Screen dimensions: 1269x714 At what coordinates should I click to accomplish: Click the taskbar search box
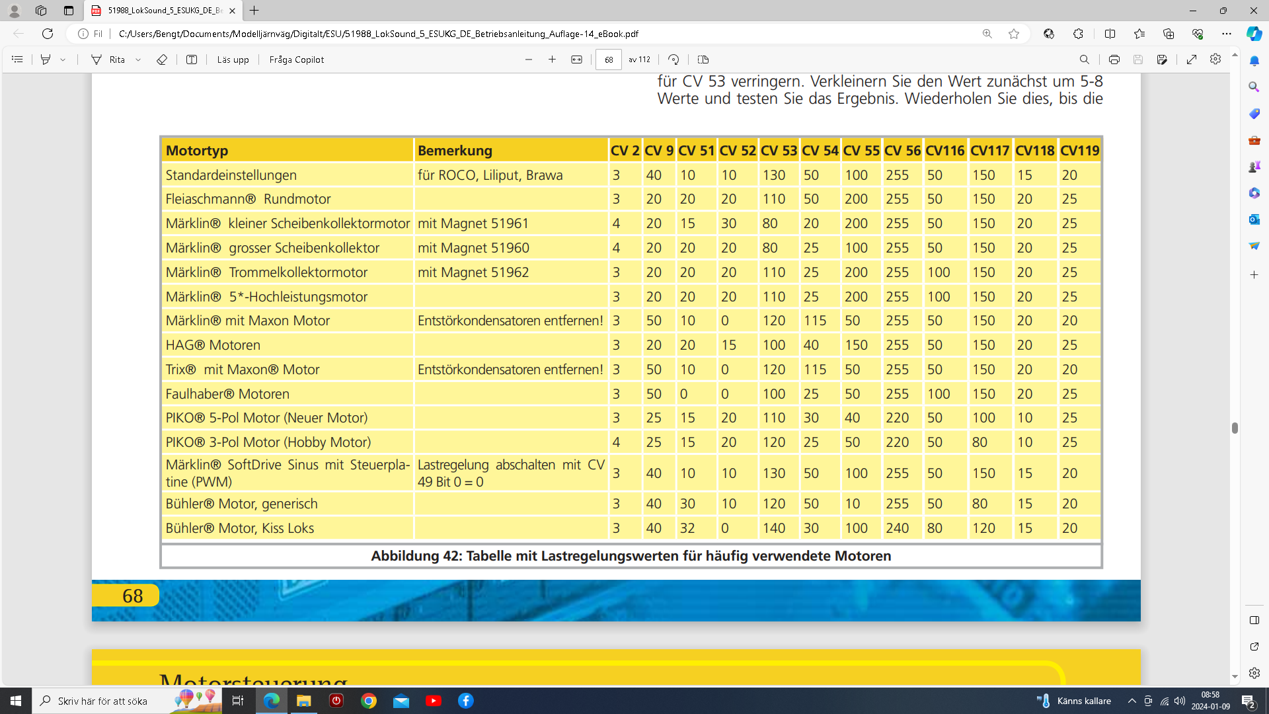(126, 701)
